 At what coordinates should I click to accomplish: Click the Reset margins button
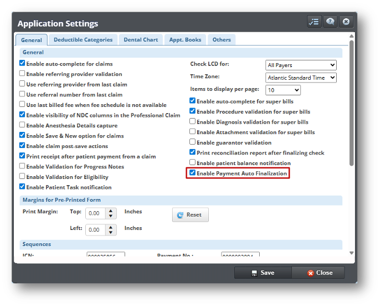pos(190,215)
